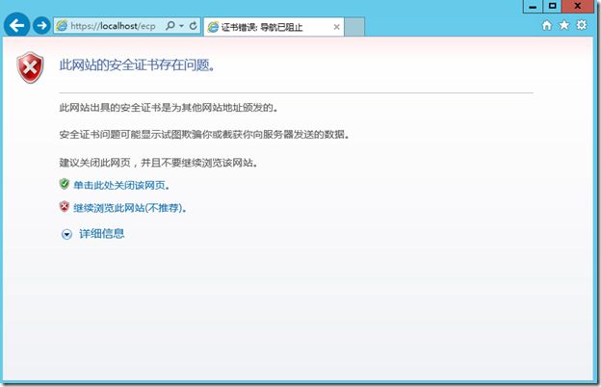
Task: Open a new blank tab
Action: pyautogui.click(x=354, y=27)
